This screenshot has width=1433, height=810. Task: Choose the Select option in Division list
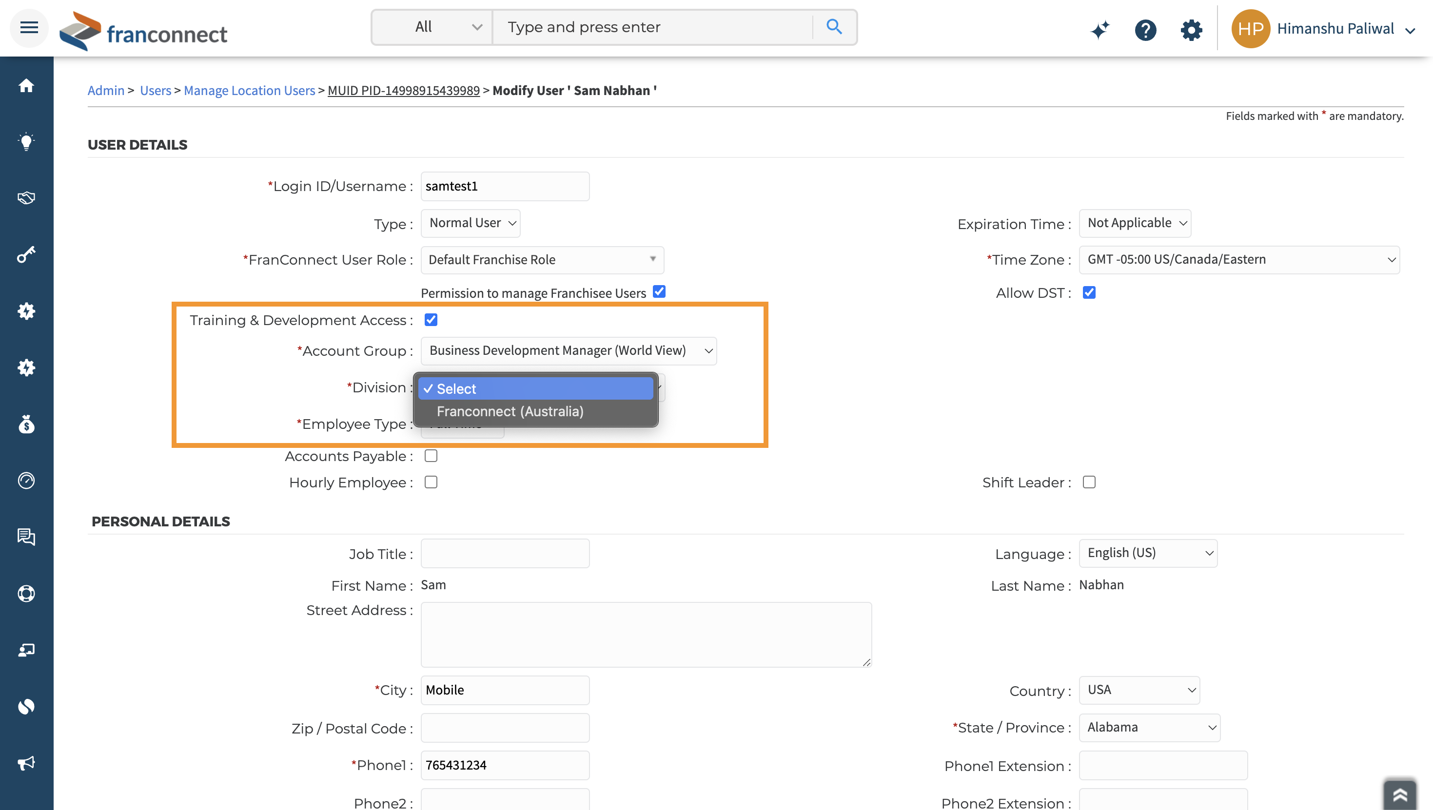535,389
